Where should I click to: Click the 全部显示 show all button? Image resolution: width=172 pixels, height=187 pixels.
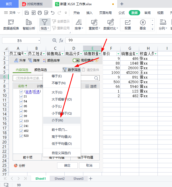point(61,21)
